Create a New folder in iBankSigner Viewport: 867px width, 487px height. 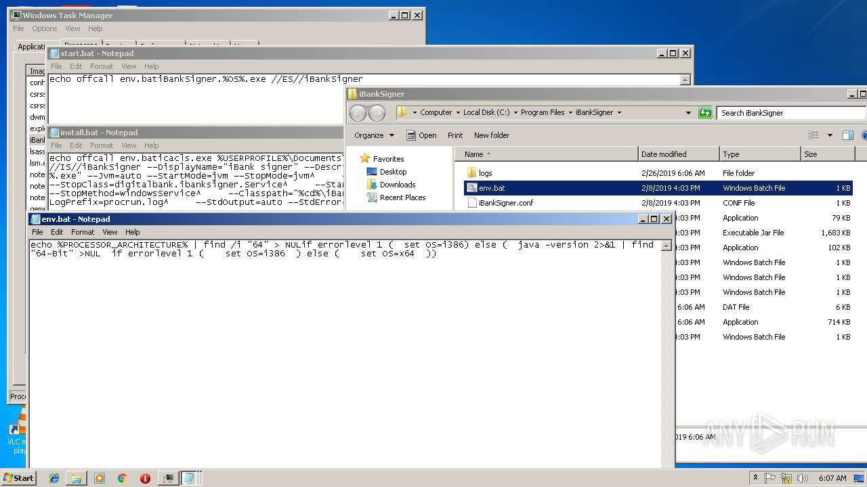tap(492, 135)
